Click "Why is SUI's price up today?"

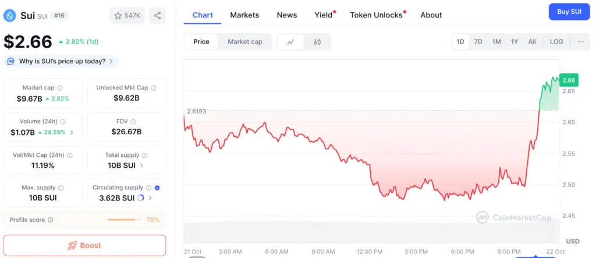coord(62,61)
